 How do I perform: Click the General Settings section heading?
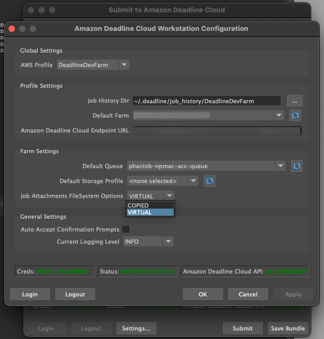[43, 217]
